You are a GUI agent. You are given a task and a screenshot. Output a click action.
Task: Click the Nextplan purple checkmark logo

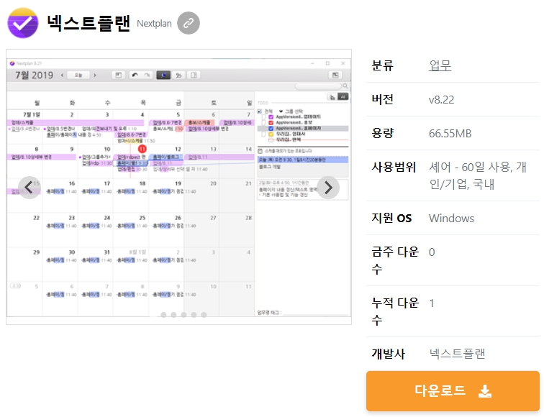click(23, 23)
